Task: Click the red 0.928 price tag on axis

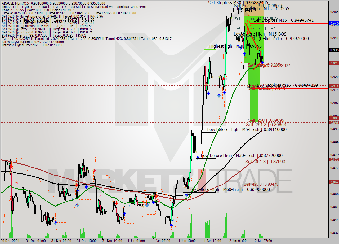Action: [x=334, y=63]
